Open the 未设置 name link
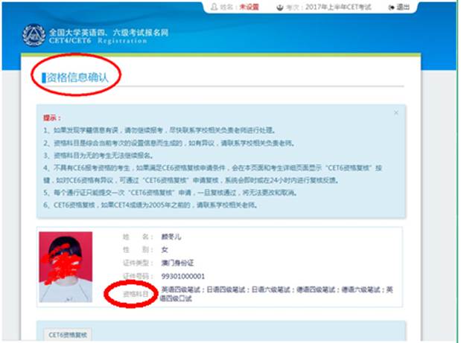This screenshot has height=343, width=461. (x=249, y=7)
